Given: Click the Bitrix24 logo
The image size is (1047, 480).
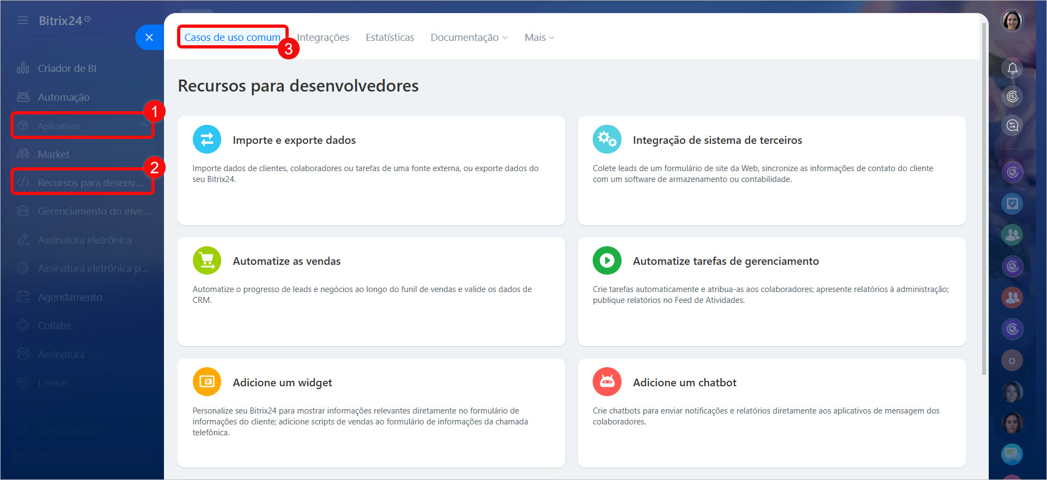Looking at the screenshot, I should tap(64, 21).
